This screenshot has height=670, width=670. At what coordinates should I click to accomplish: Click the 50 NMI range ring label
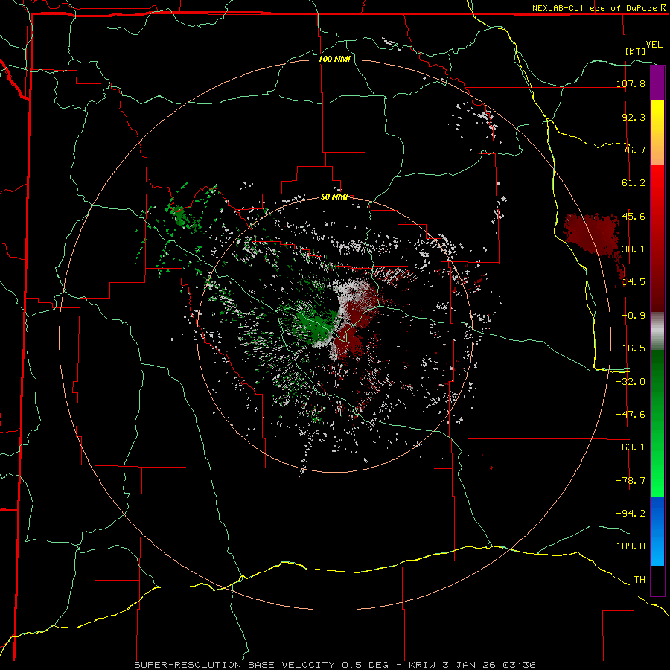334,197
